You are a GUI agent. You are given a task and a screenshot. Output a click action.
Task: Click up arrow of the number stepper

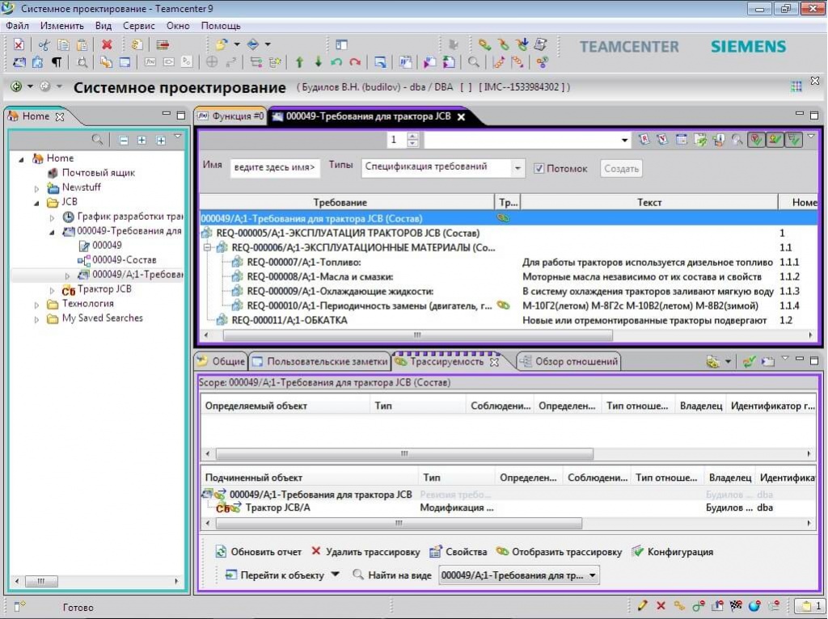coord(413,136)
